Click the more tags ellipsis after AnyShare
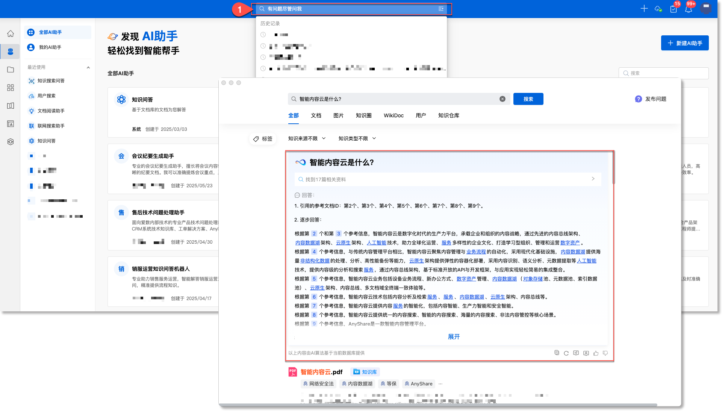Screen dimensions: 722x411 (440, 384)
